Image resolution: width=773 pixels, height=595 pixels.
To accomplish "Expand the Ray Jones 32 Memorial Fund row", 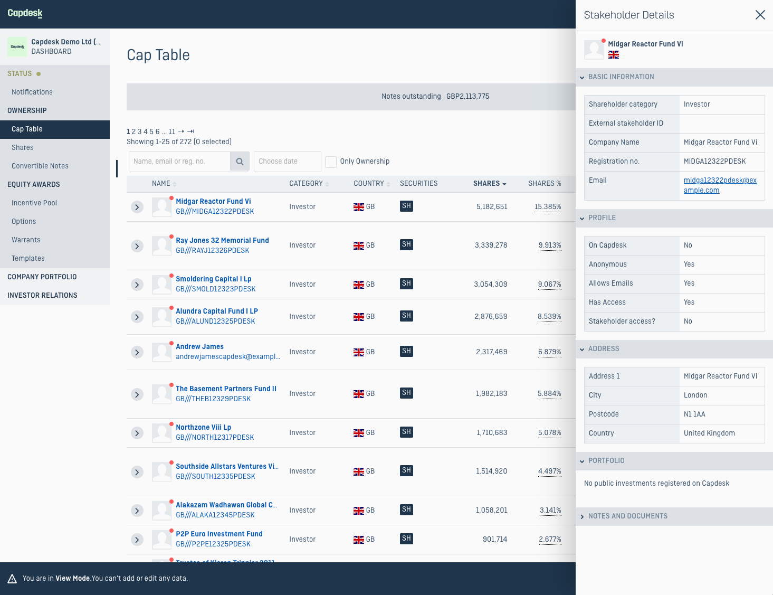I will [137, 246].
